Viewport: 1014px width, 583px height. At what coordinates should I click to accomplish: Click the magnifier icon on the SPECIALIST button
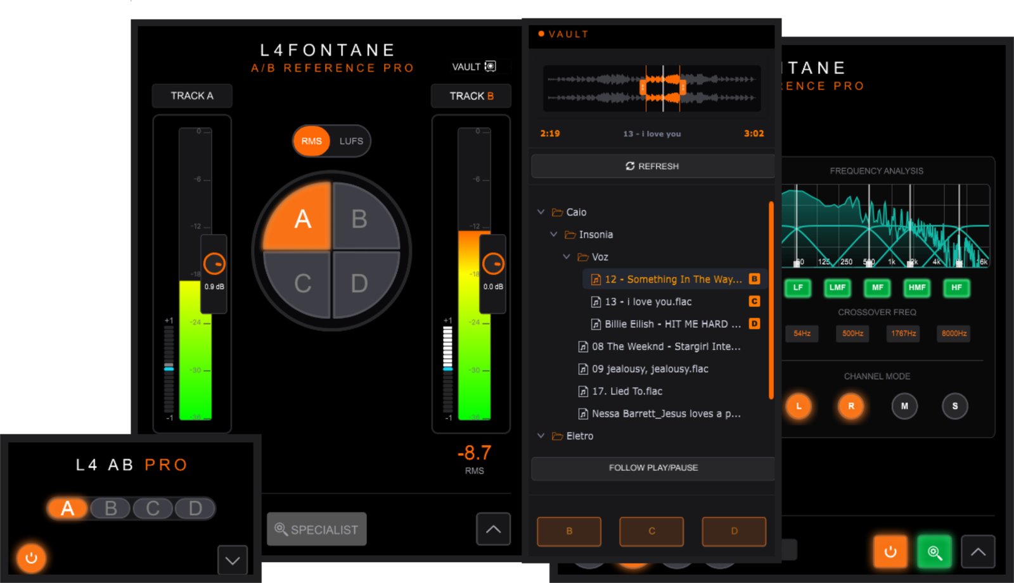pyautogui.click(x=281, y=529)
